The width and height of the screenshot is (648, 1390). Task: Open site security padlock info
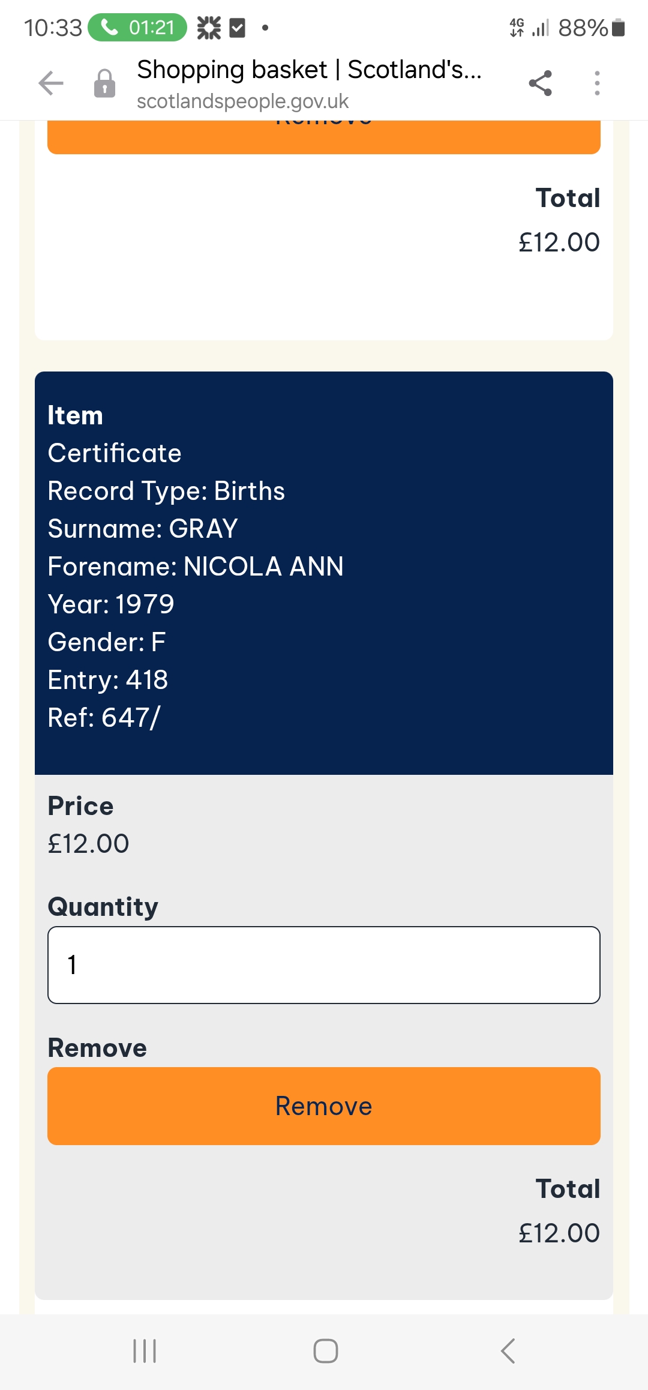(104, 83)
